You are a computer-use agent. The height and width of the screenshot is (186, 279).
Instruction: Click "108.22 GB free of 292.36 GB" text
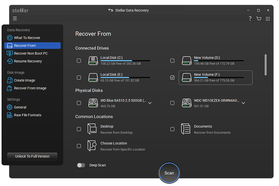coord(121,64)
